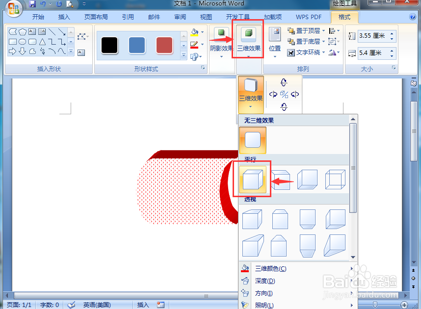
Task: Select the 格式 drawing tools tab
Action: point(344,17)
